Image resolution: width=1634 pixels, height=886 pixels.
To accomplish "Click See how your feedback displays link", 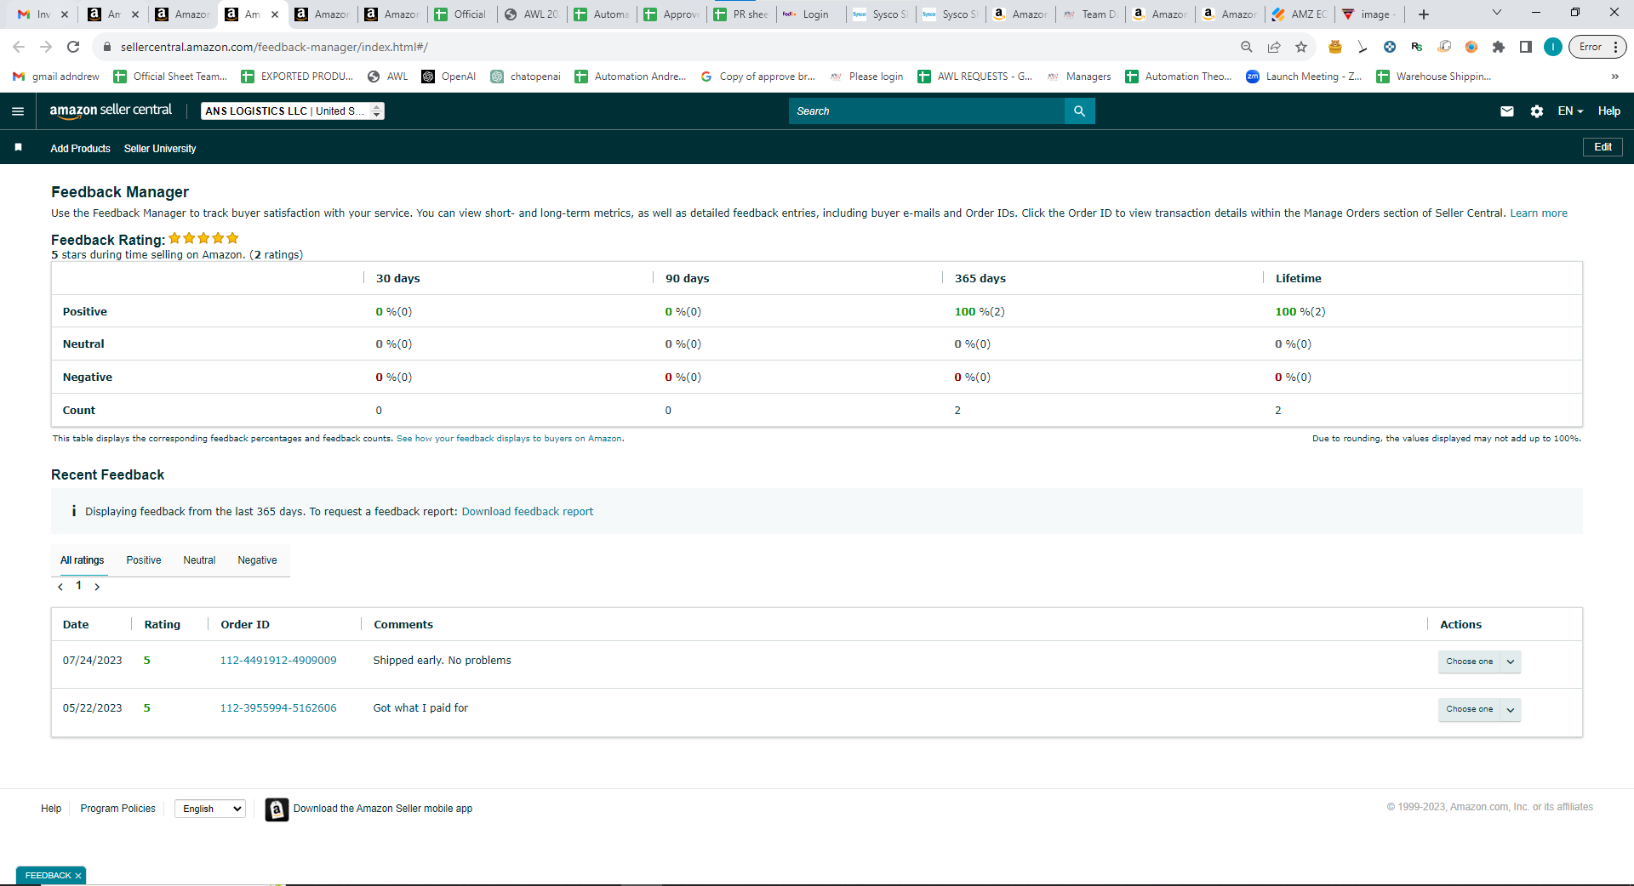I will click(x=509, y=439).
